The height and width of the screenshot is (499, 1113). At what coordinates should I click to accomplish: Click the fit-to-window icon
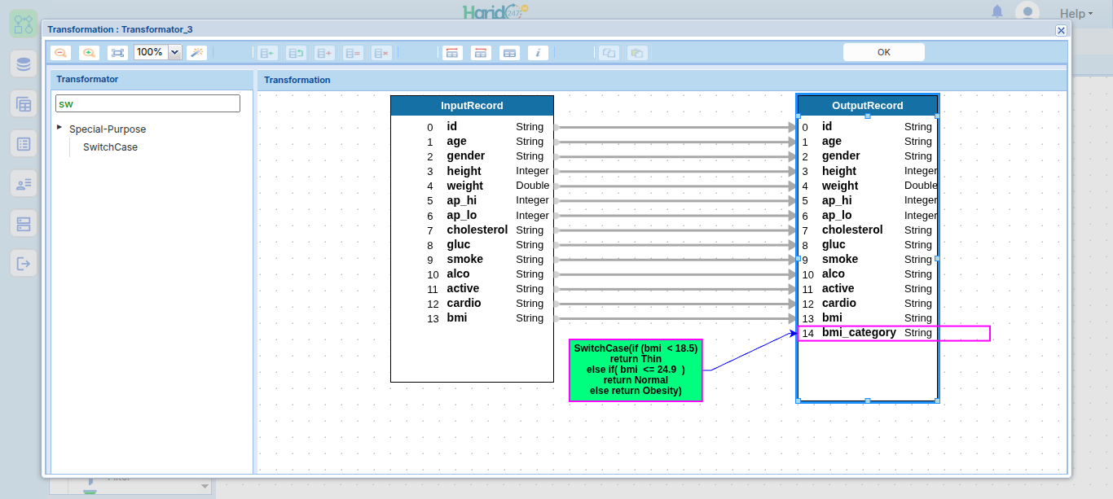pyautogui.click(x=117, y=52)
